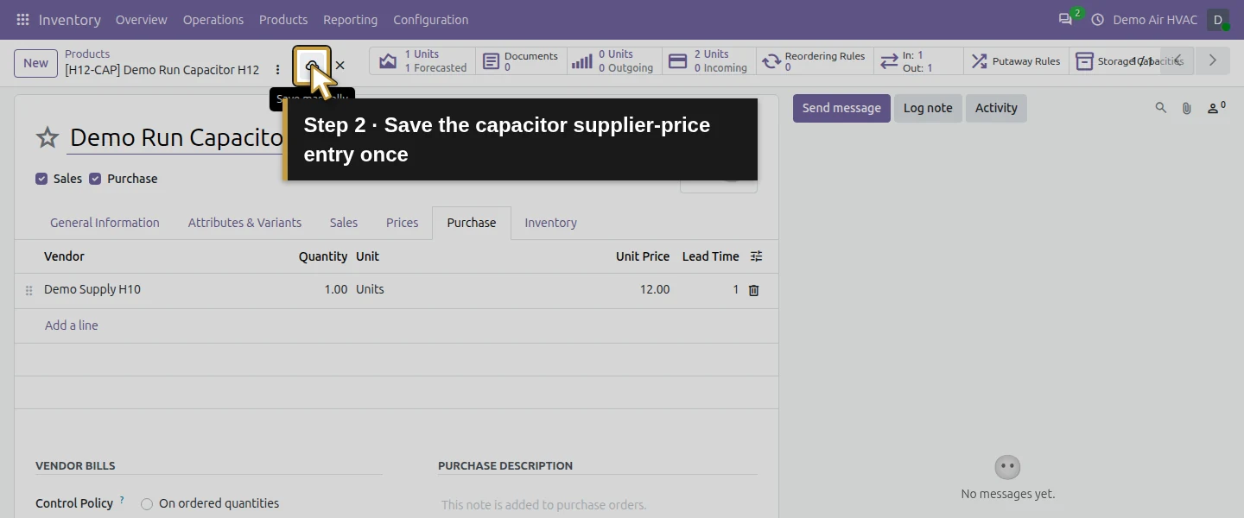Uncheck the Sales checkbox

pos(41,179)
